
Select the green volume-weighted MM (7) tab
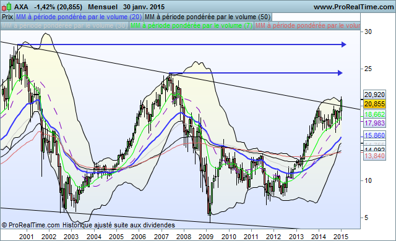pos(191,26)
